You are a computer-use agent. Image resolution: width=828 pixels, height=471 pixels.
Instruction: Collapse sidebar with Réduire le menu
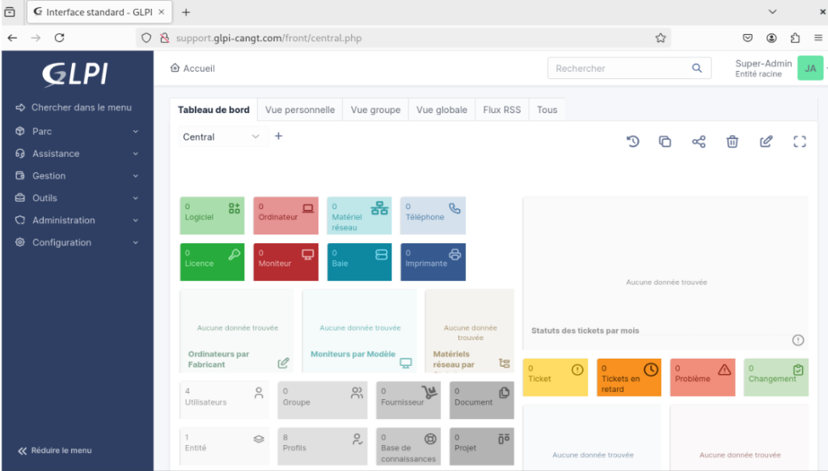55,450
